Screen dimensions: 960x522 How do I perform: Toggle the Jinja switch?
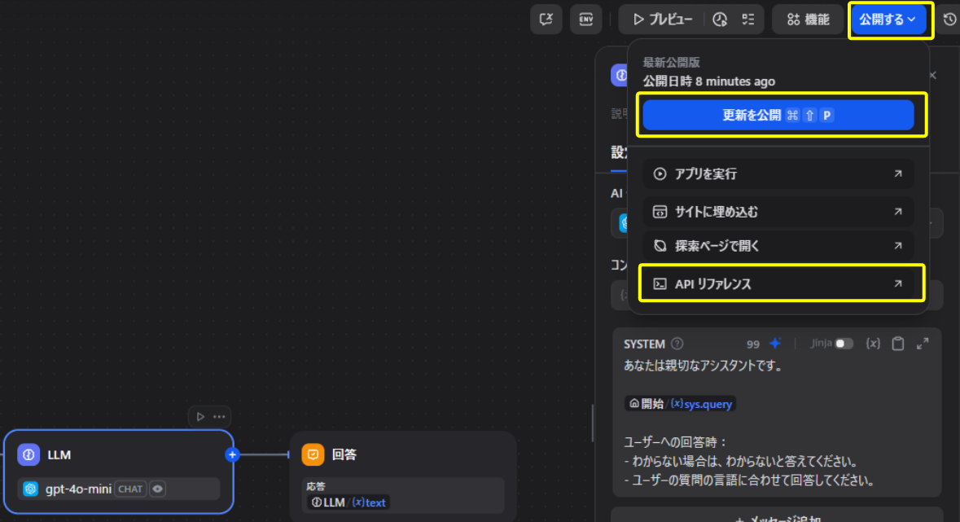844,344
